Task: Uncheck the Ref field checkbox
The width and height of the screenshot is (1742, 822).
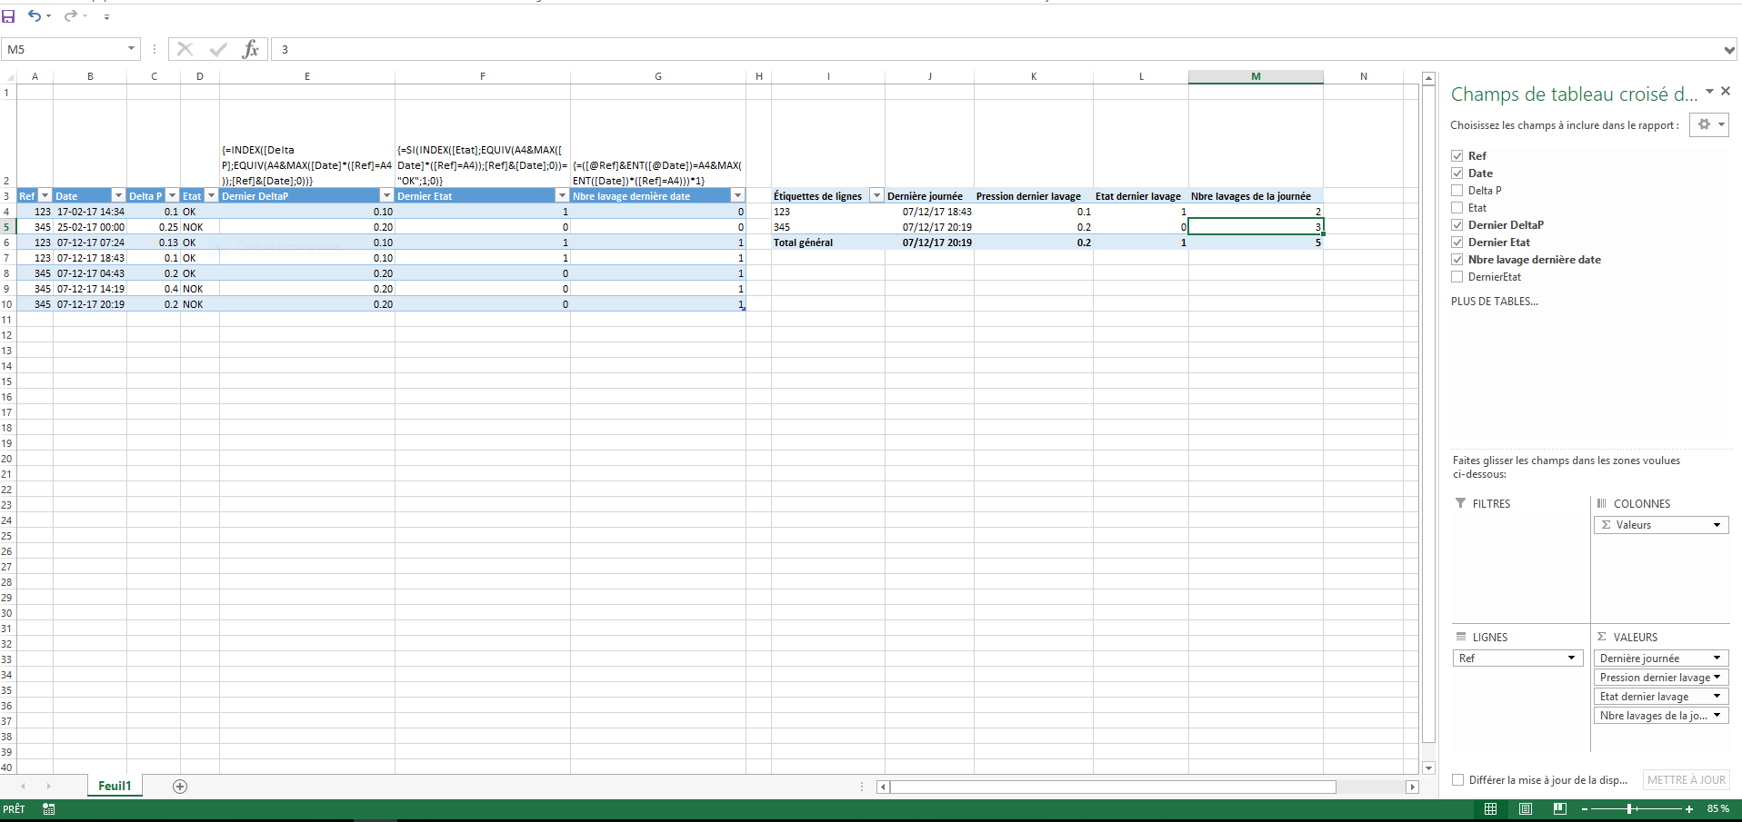Action: click(1457, 156)
